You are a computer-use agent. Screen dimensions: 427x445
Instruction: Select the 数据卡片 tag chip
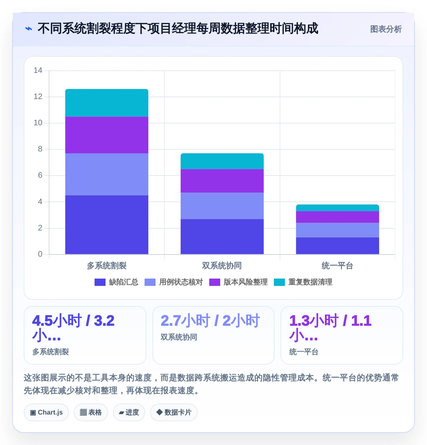pos(174,412)
